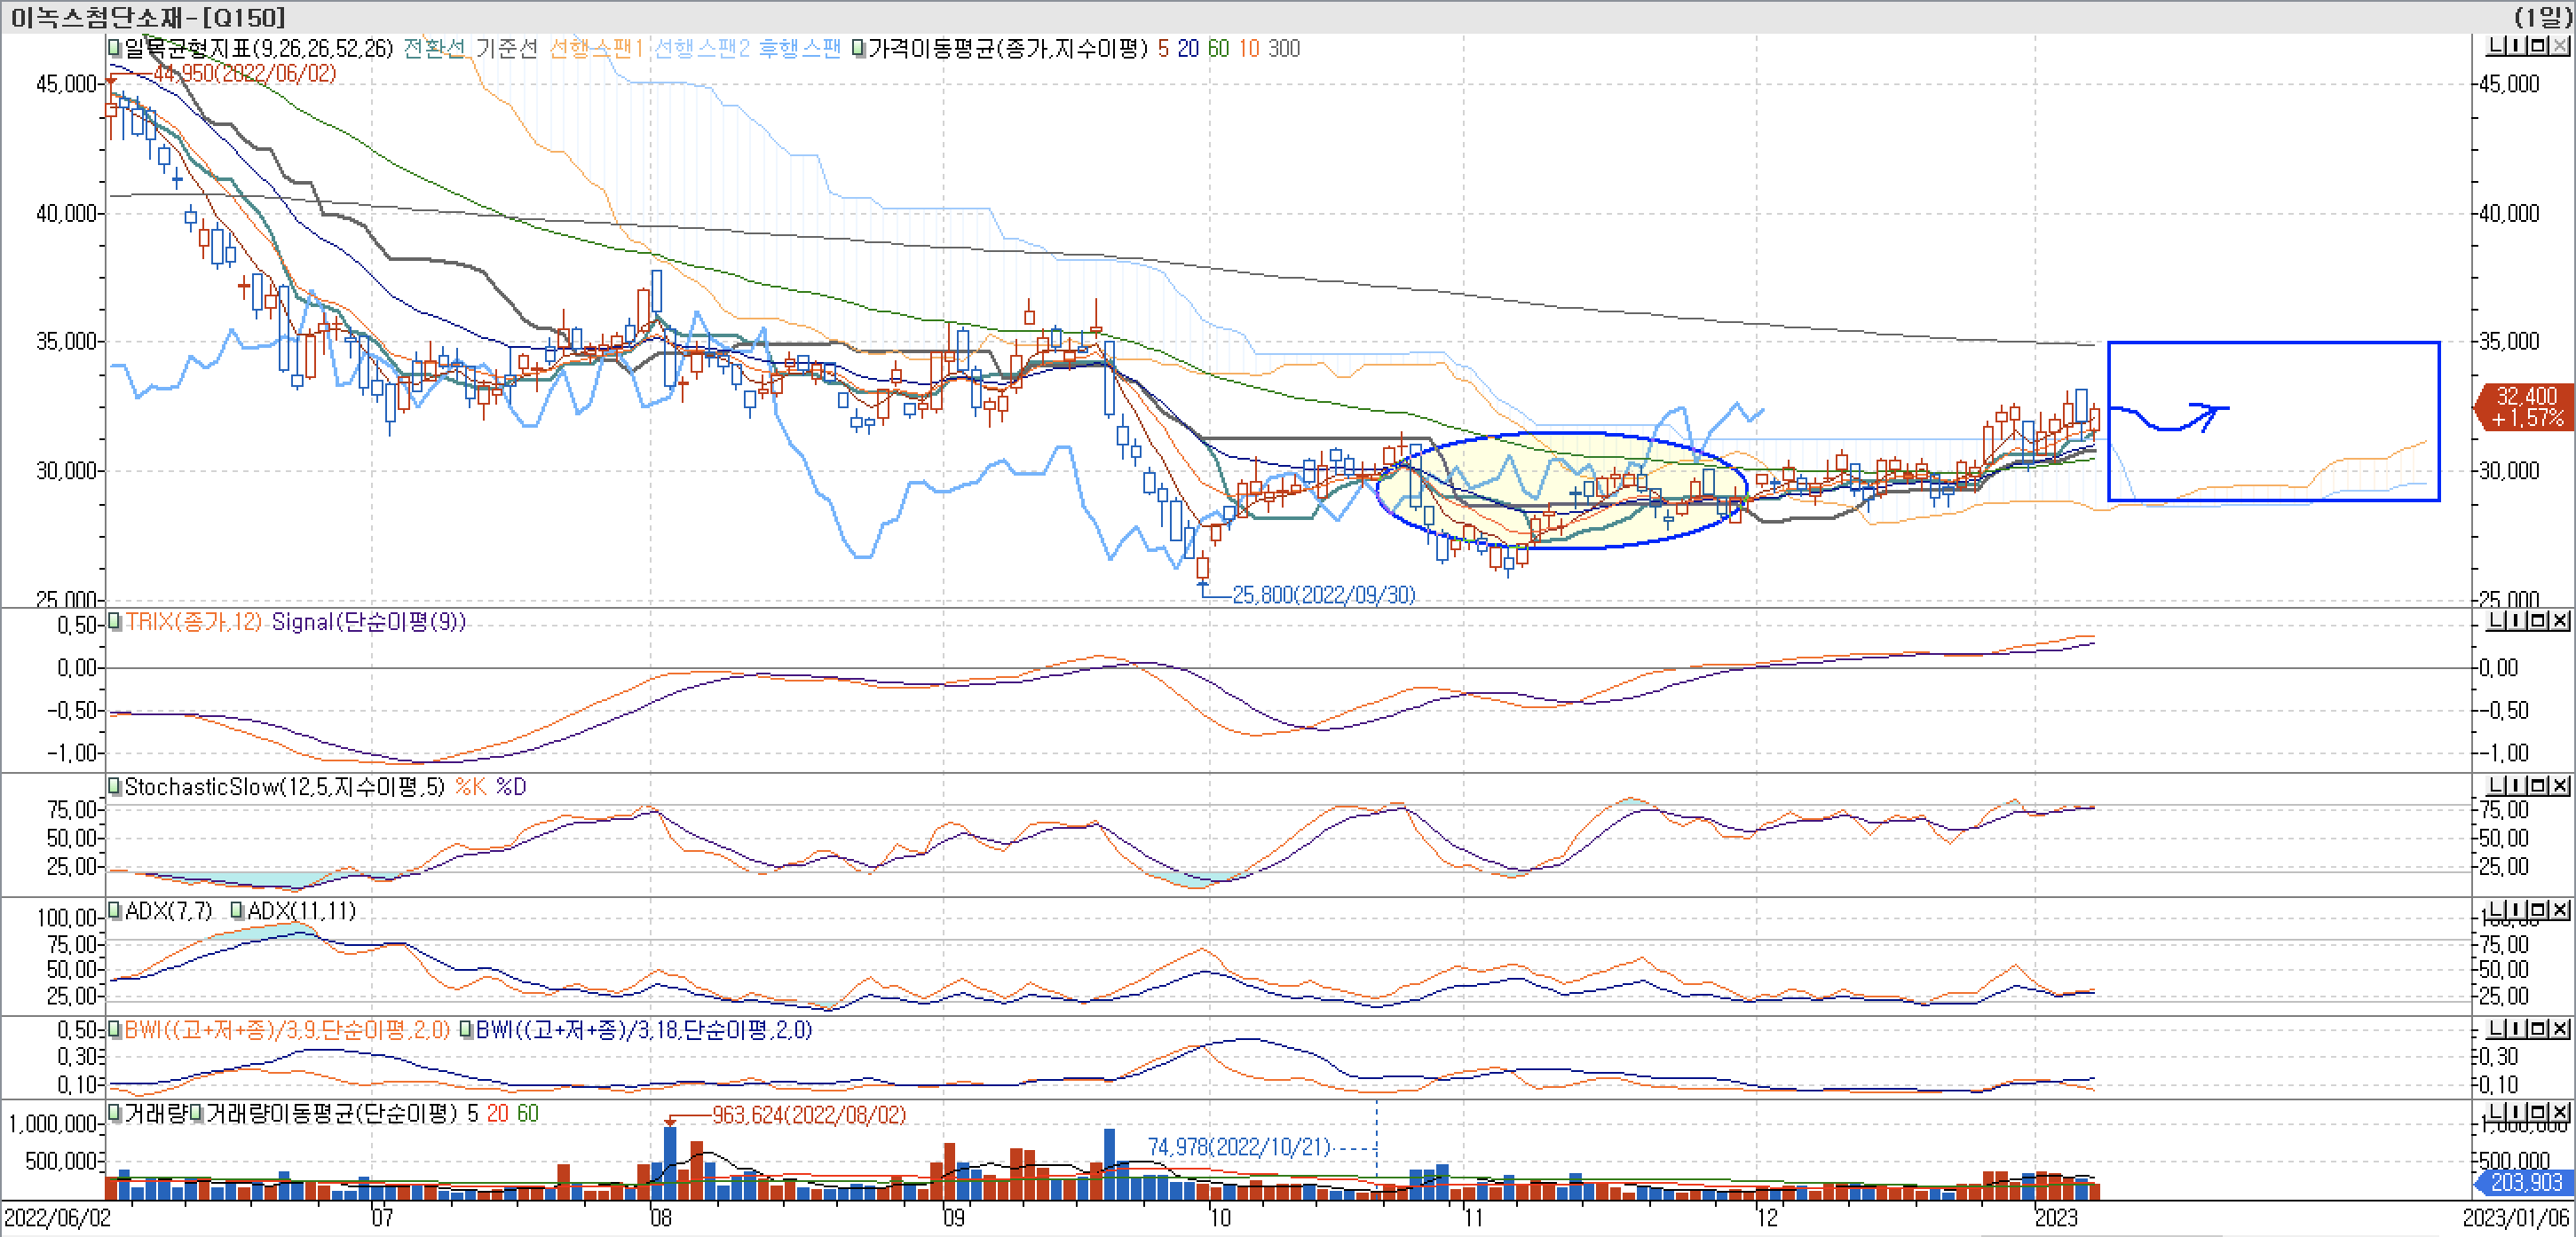This screenshot has width=2576, height=1237.
Task: Toggle the TRIX indicator checkbox
Action: pos(114,622)
